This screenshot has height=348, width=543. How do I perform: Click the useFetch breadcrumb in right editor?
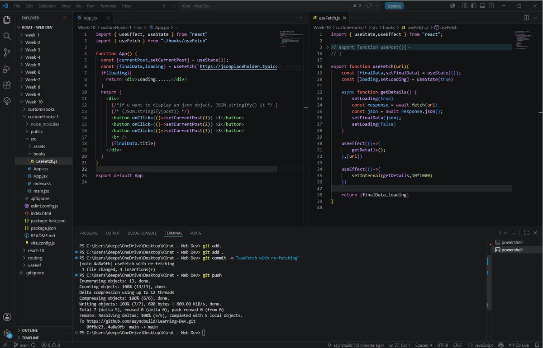tap(445, 28)
